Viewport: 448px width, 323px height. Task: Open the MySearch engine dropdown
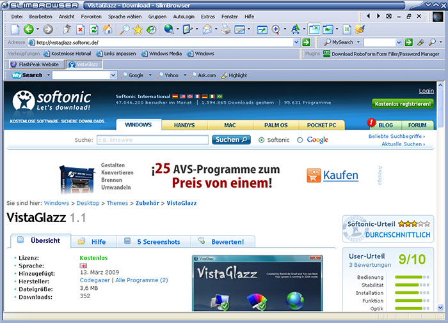point(357,42)
